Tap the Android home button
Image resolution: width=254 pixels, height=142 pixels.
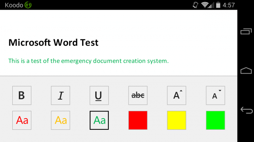[246, 71]
